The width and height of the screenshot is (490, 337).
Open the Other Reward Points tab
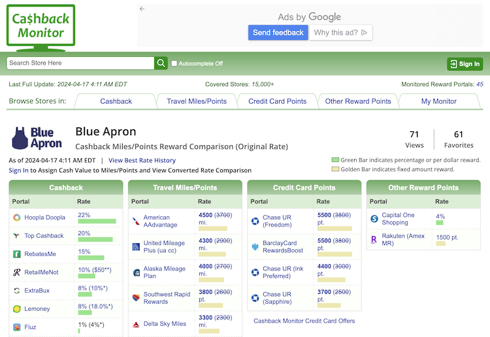[x=358, y=101]
